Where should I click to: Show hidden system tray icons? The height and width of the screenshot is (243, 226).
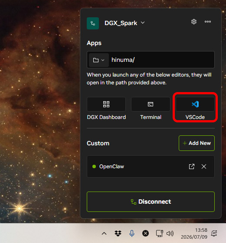tap(104, 233)
